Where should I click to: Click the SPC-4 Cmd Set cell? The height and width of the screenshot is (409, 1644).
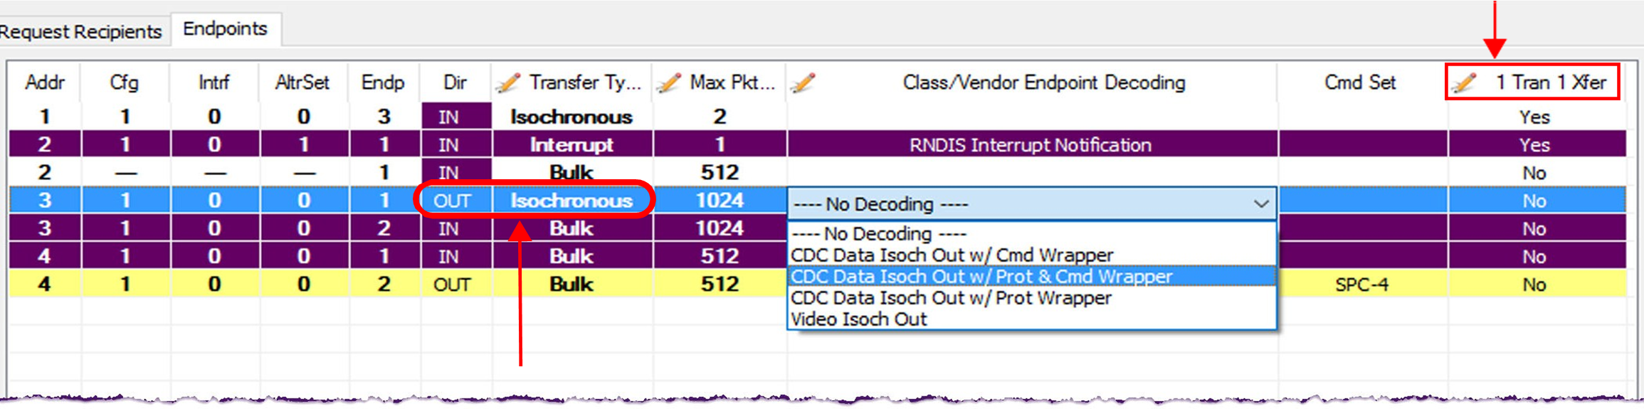(x=1362, y=285)
